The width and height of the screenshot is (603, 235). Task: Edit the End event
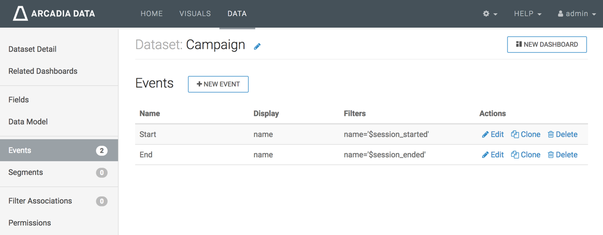pos(493,155)
